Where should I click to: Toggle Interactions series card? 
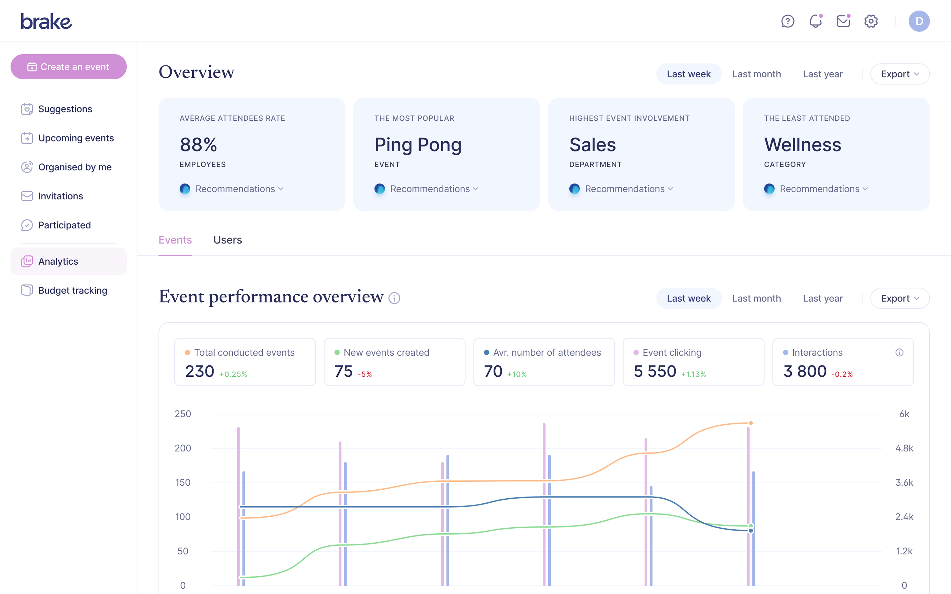tap(843, 362)
